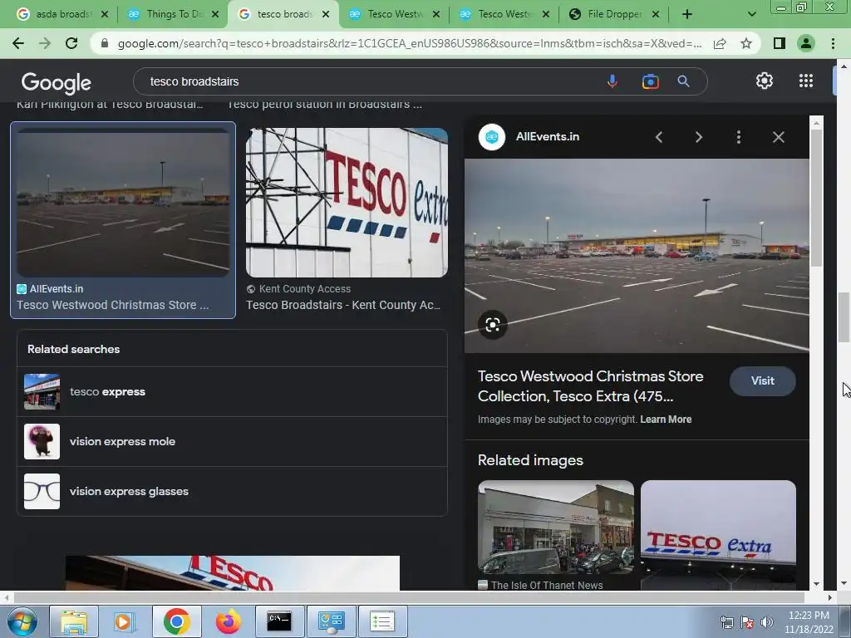Go to next image in preview panel
Image resolution: width=851 pixels, height=638 pixels.
pos(698,137)
